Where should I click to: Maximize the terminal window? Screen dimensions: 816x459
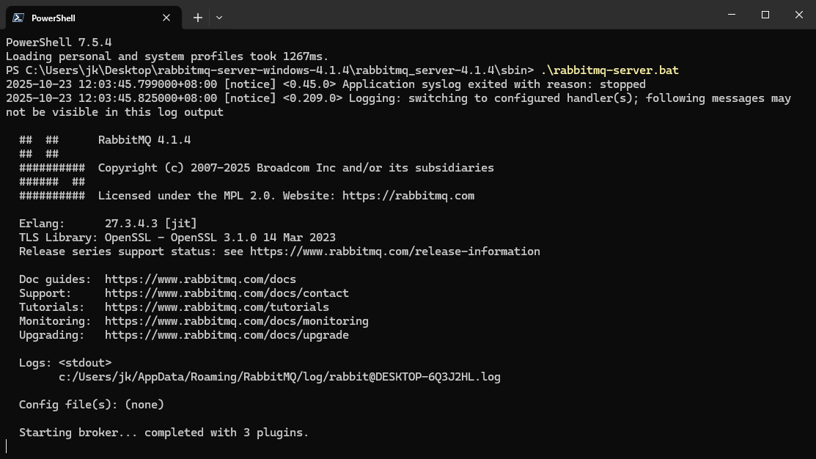click(765, 15)
